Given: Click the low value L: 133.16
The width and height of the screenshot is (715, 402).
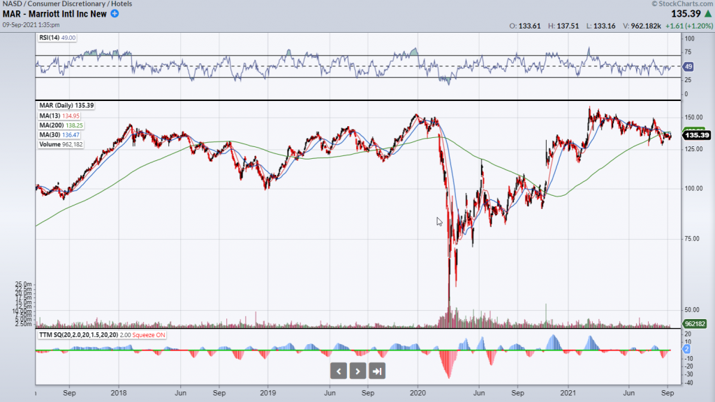Looking at the screenshot, I should [601, 26].
